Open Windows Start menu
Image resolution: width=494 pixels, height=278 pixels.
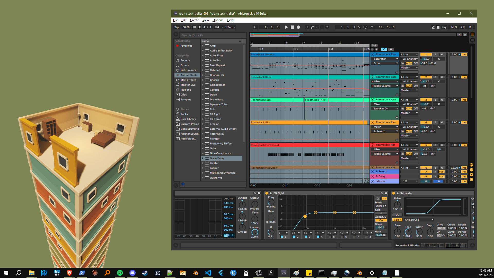[6, 273]
